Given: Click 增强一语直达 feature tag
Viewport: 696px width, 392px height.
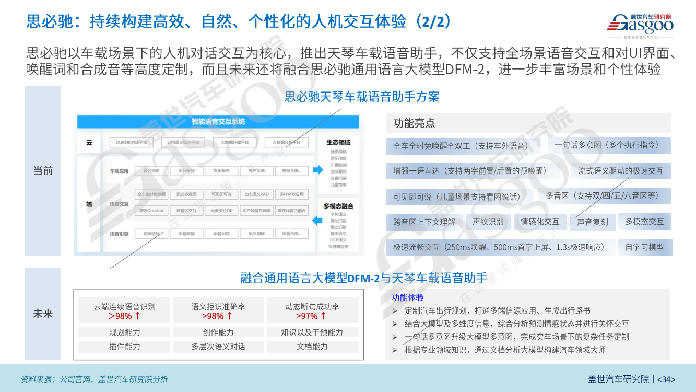Looking at the screenshot, I should coord(472,171).
